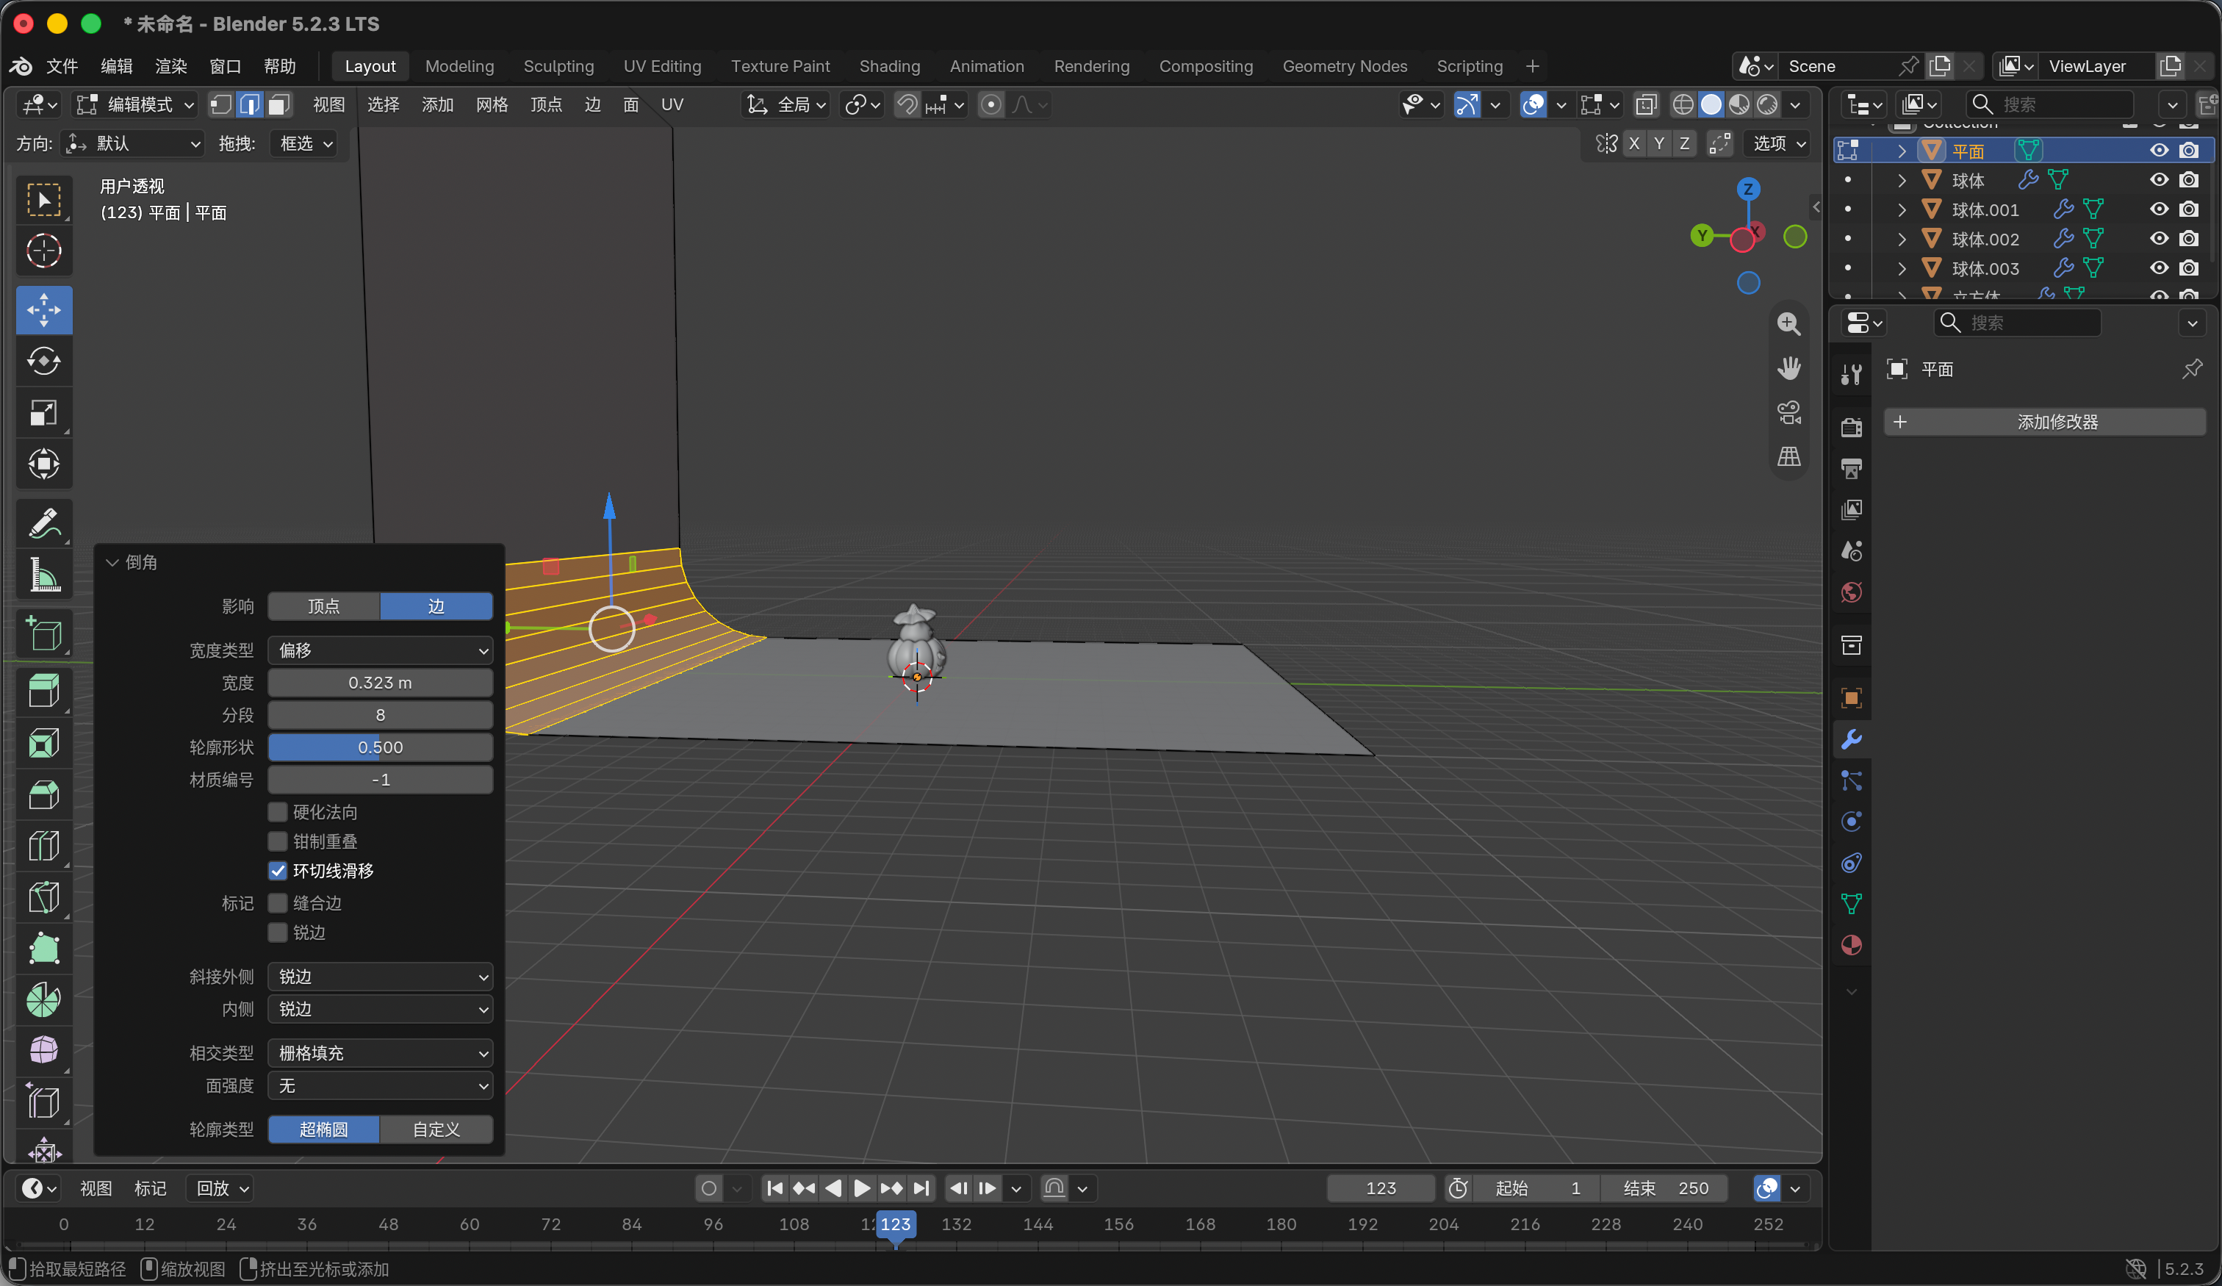This screenshot has height=1286, width=2222.
Task: Select the Annotate pencil tool
Action: 44,523
